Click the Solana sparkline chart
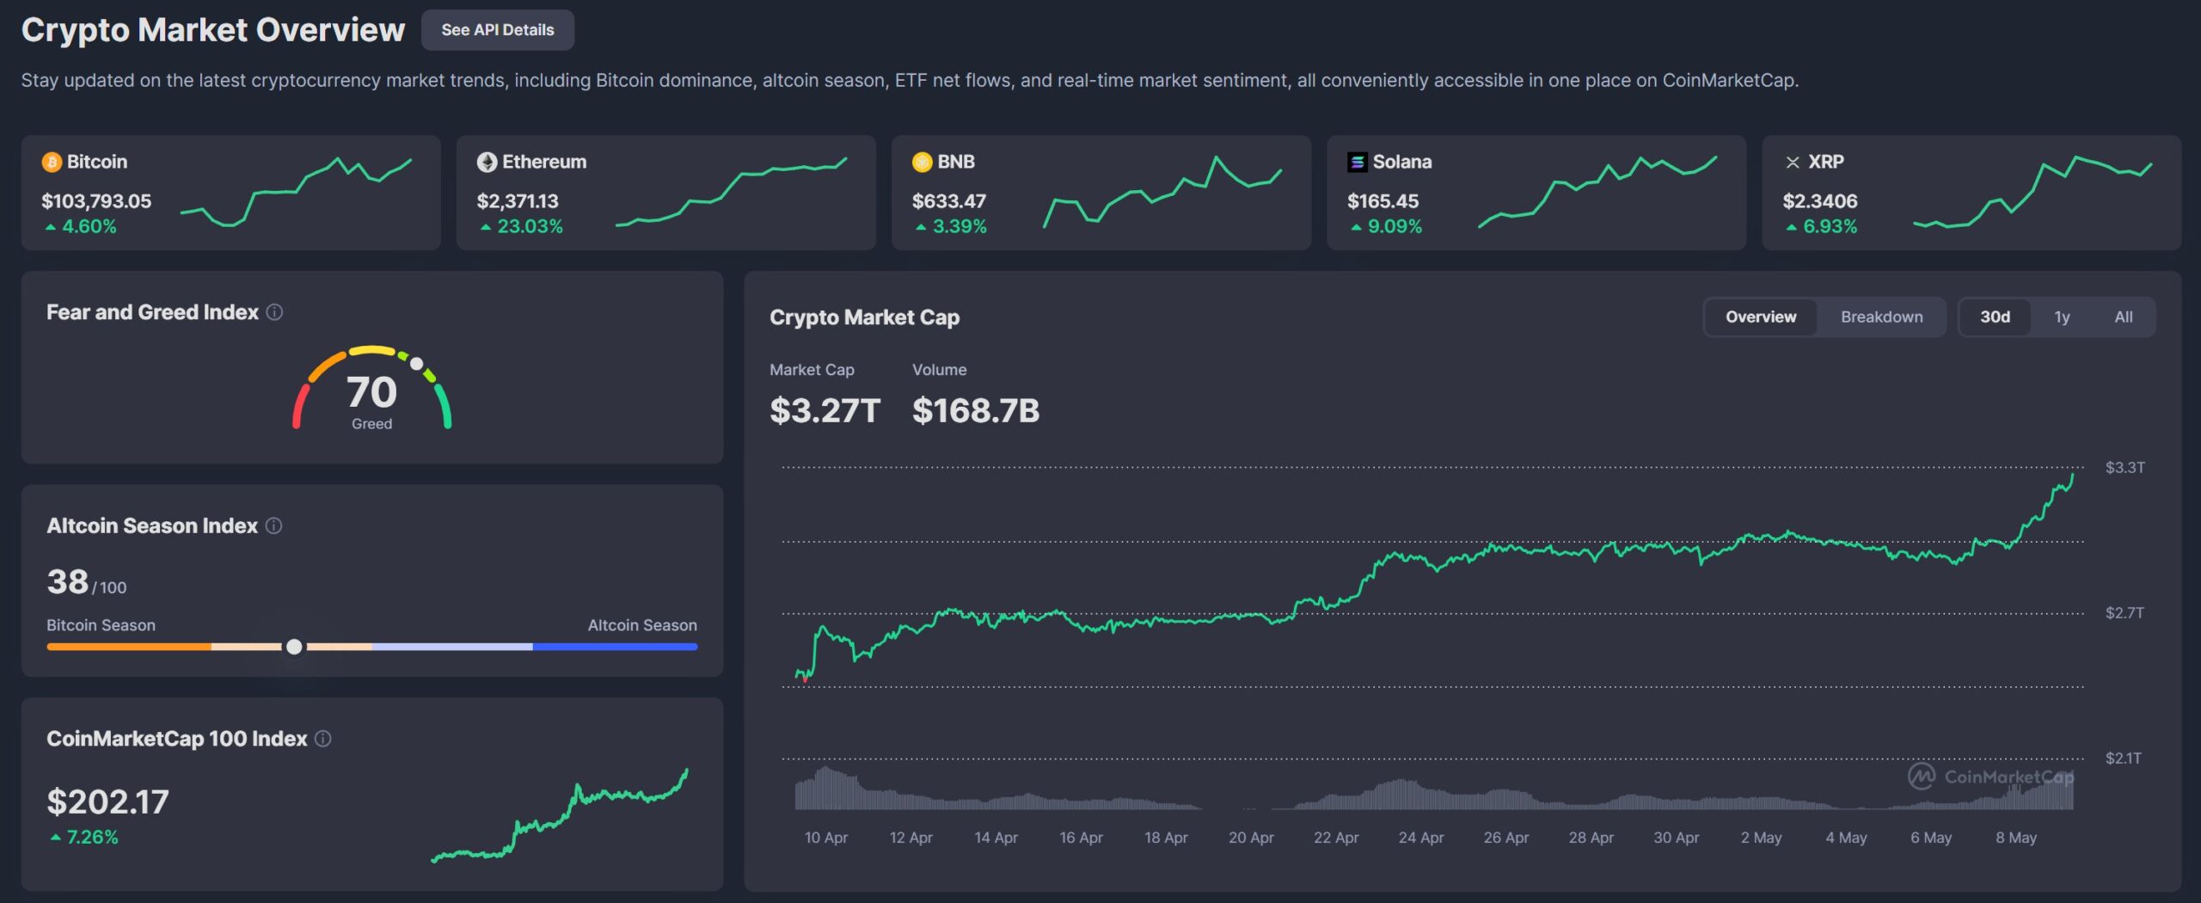The image size is (2201, 903). point(1597,192)
